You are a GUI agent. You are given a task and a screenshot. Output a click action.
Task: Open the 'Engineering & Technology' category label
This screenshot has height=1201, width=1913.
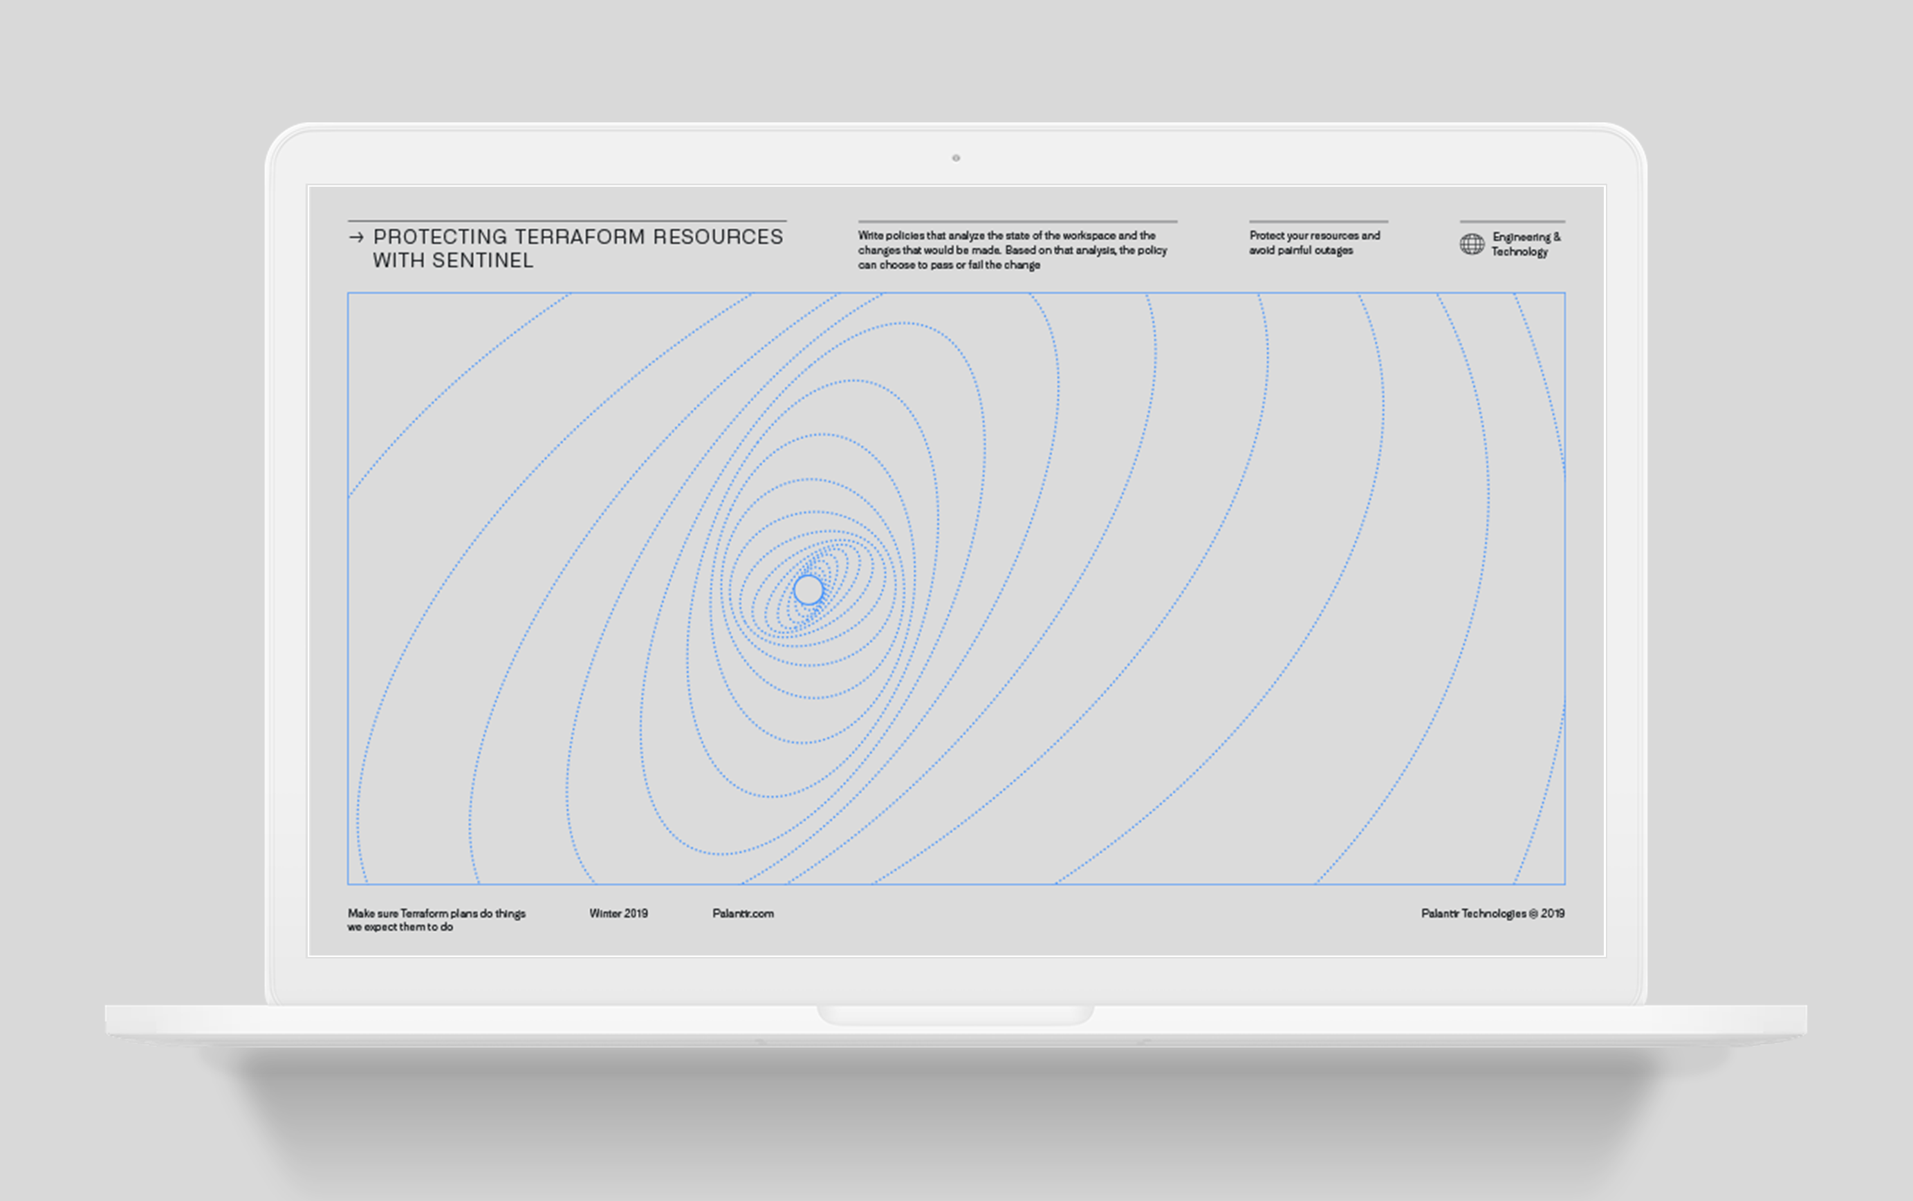pyautogui.click(x=1525, y=244)
